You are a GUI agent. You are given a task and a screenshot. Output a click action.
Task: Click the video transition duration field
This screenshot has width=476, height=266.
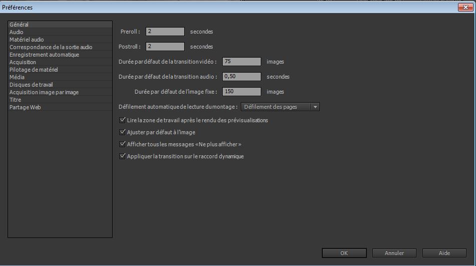click(242, 62)
